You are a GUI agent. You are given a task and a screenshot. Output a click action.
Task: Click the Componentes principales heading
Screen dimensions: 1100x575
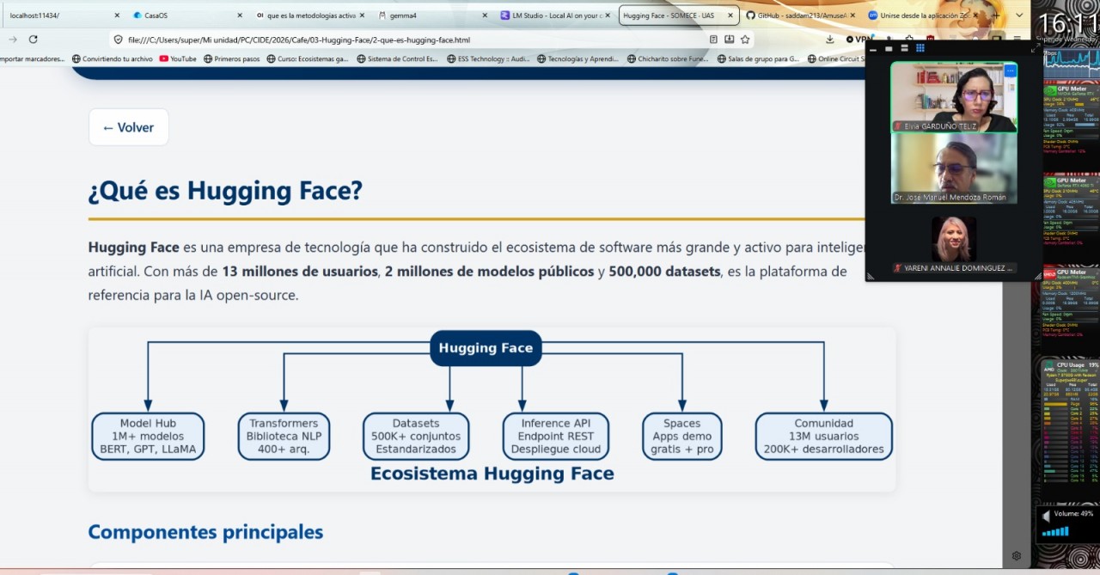click(x=205, y=532)
